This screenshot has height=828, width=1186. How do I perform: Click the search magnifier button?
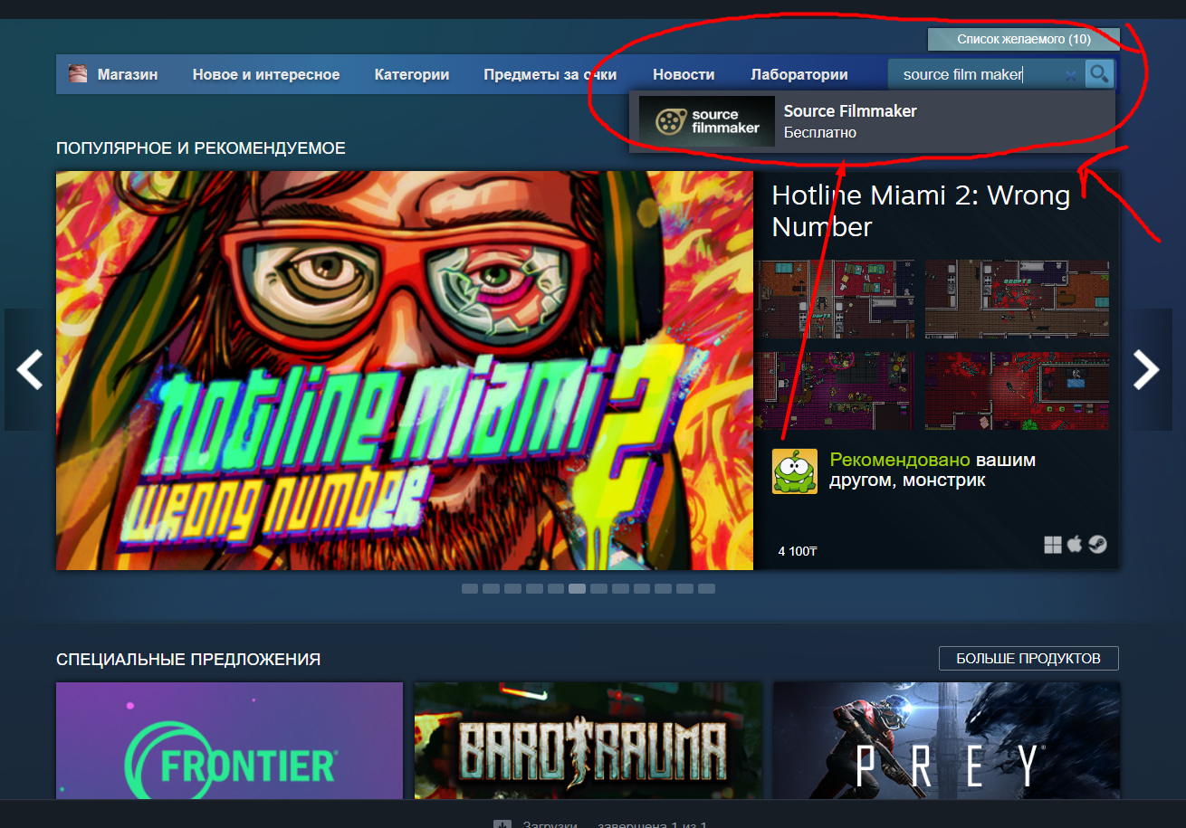(1099, 74)
